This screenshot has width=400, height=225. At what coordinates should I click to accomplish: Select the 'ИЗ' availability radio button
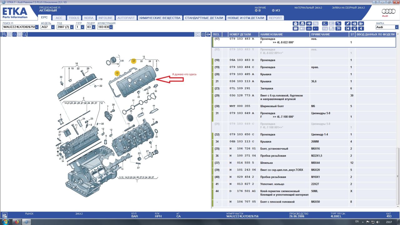pyautogui.click(x=273, y=10)
